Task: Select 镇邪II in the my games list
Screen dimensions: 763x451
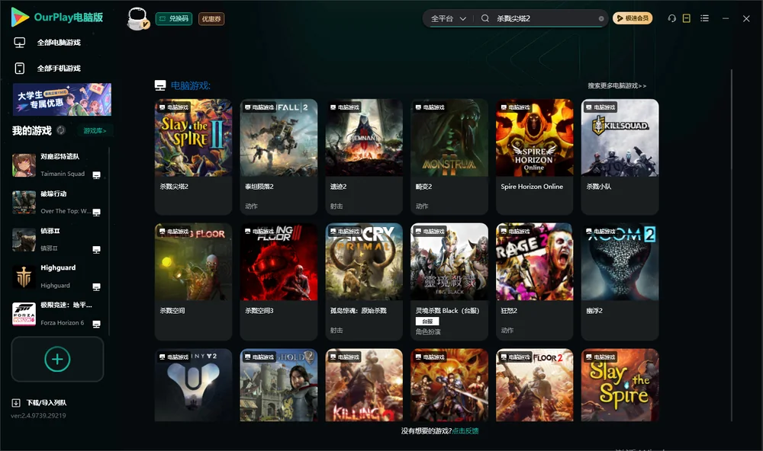Action: coord(56,239)
